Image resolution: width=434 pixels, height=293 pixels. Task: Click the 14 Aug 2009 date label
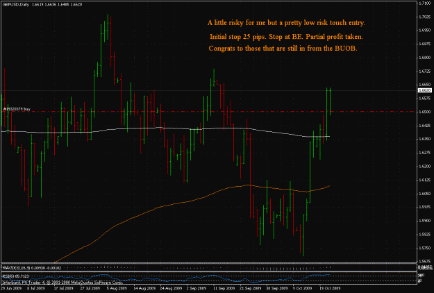coord(144,288)
